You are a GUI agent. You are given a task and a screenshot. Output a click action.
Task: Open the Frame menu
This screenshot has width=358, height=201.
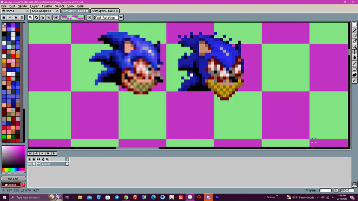coord(47,6)
